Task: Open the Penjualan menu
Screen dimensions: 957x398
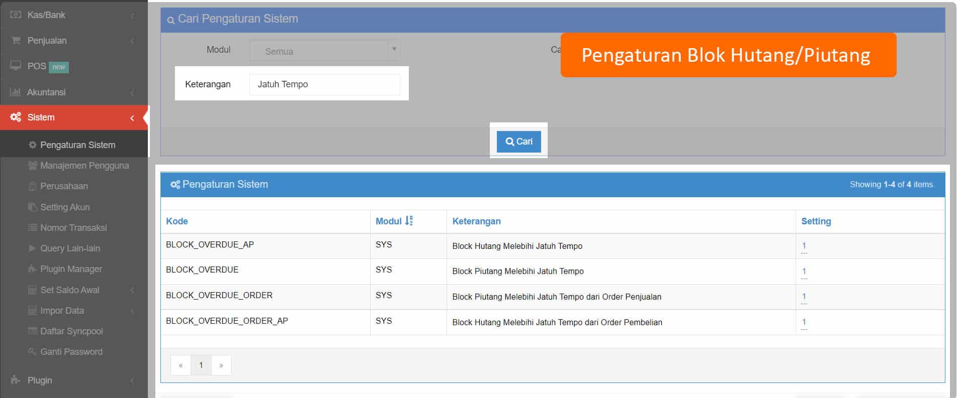Action: coord(74,41)
